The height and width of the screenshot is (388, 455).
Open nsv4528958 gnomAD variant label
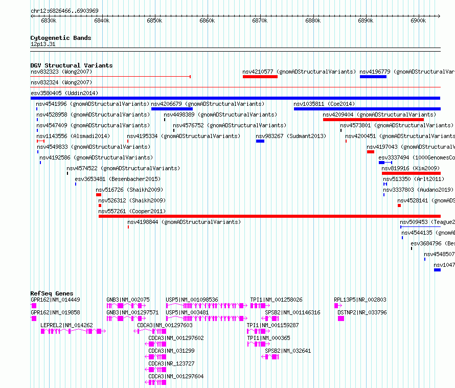click(93, 115)
